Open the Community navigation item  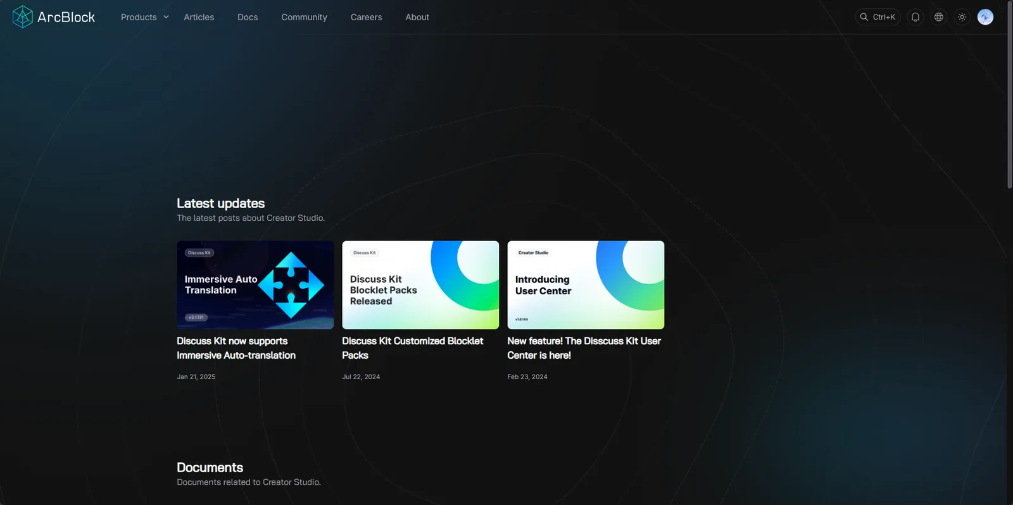click(304, 17)
